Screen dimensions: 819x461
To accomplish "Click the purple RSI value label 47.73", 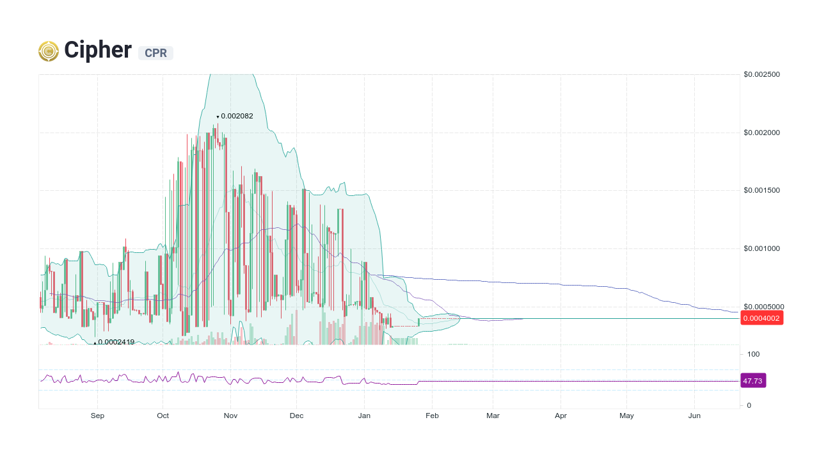I will coord(752,381).
